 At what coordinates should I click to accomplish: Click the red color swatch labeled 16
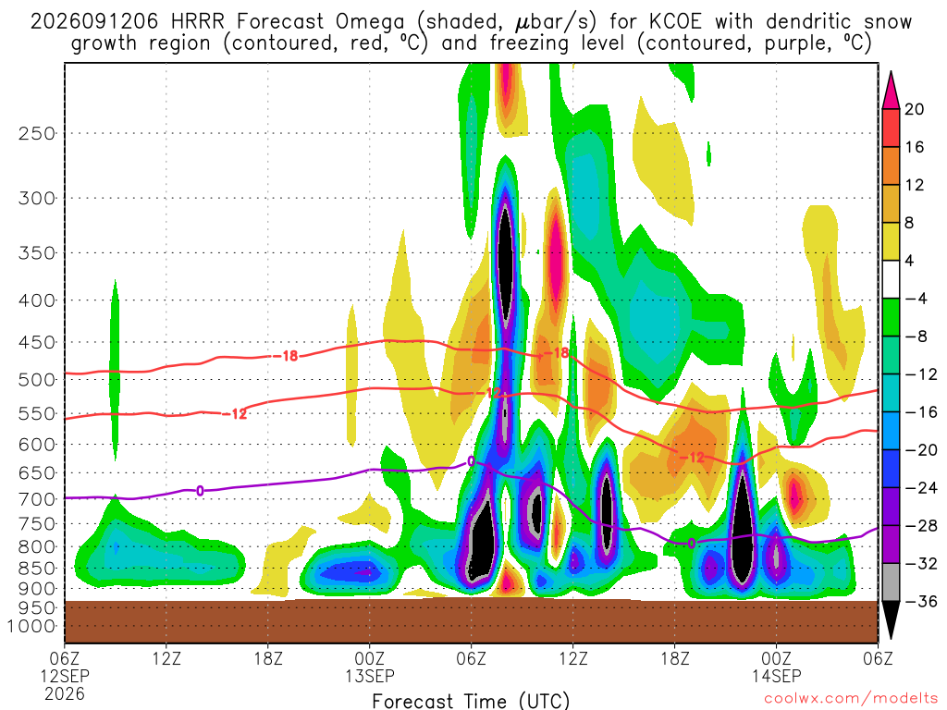pos(891,128)
